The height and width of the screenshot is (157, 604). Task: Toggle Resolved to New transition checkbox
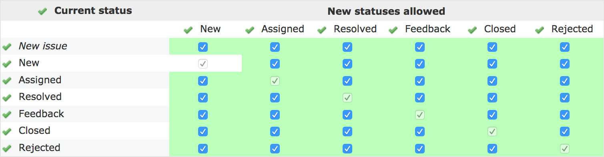(203, 98)
